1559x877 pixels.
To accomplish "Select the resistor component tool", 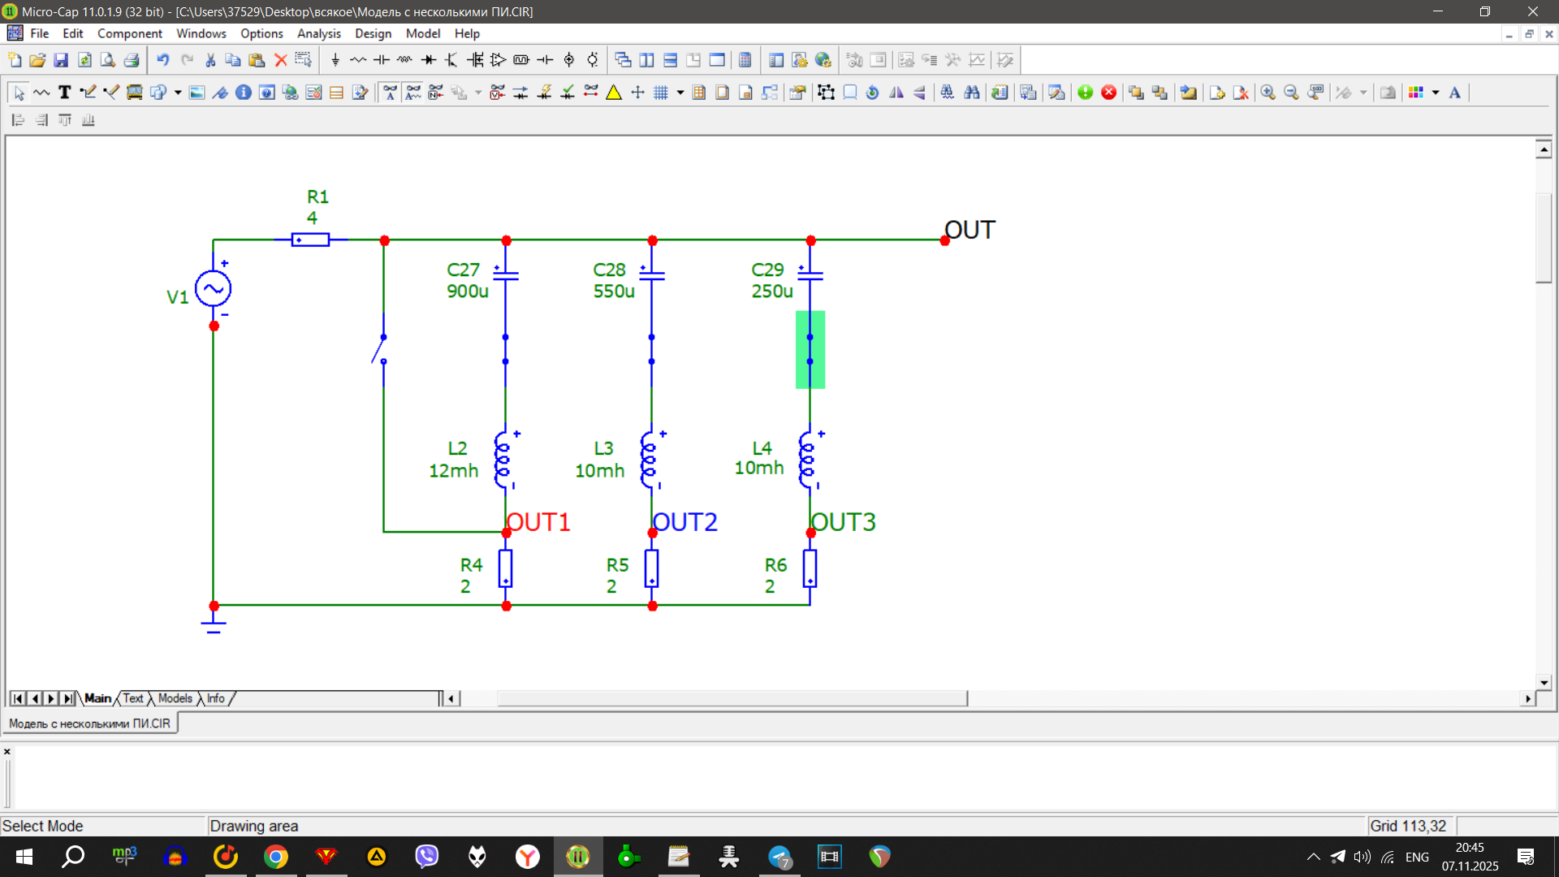I will point(358,60).
